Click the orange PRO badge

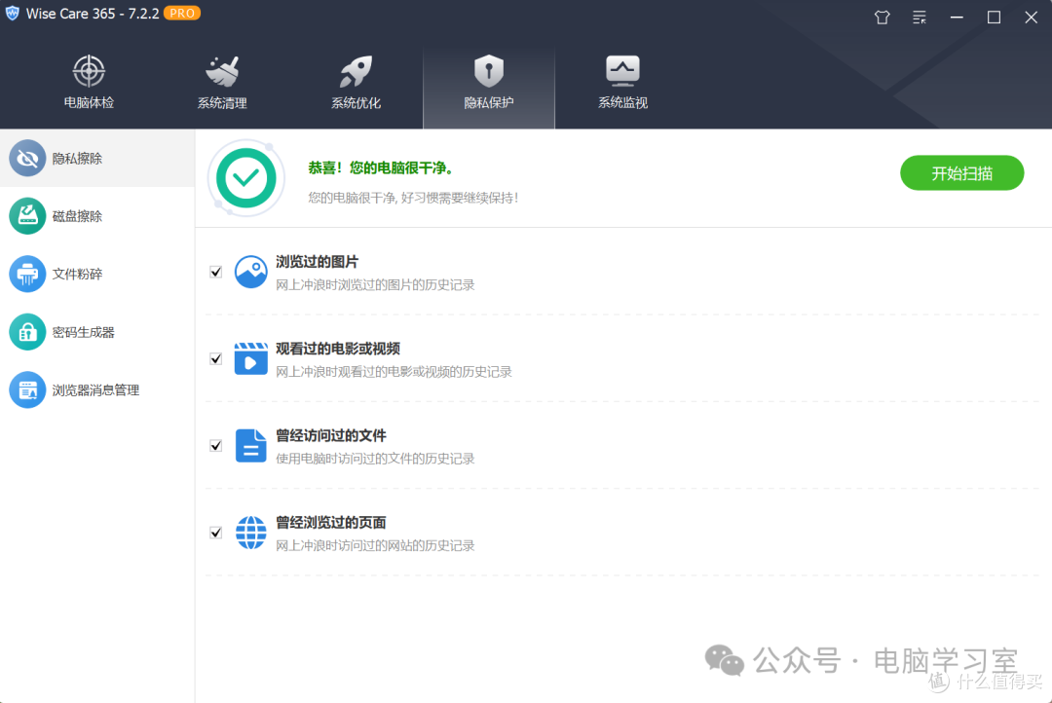point(182,14)
